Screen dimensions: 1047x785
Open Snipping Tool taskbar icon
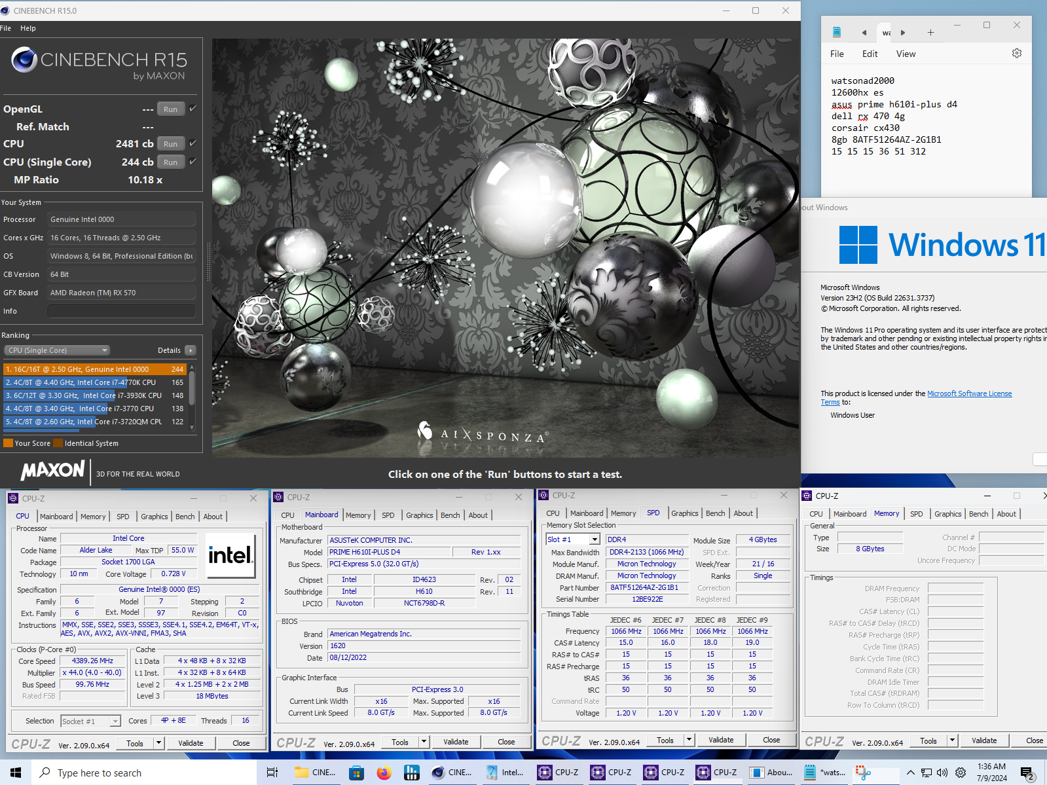pyautogui.click(x=864, y=773)
